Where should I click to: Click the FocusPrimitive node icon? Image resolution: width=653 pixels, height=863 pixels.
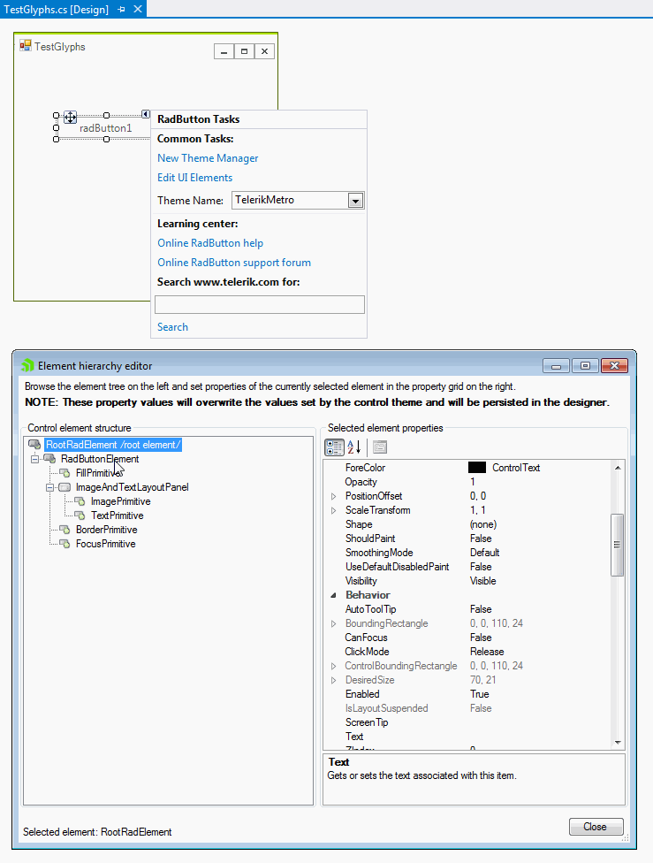(x=65, y=544)
